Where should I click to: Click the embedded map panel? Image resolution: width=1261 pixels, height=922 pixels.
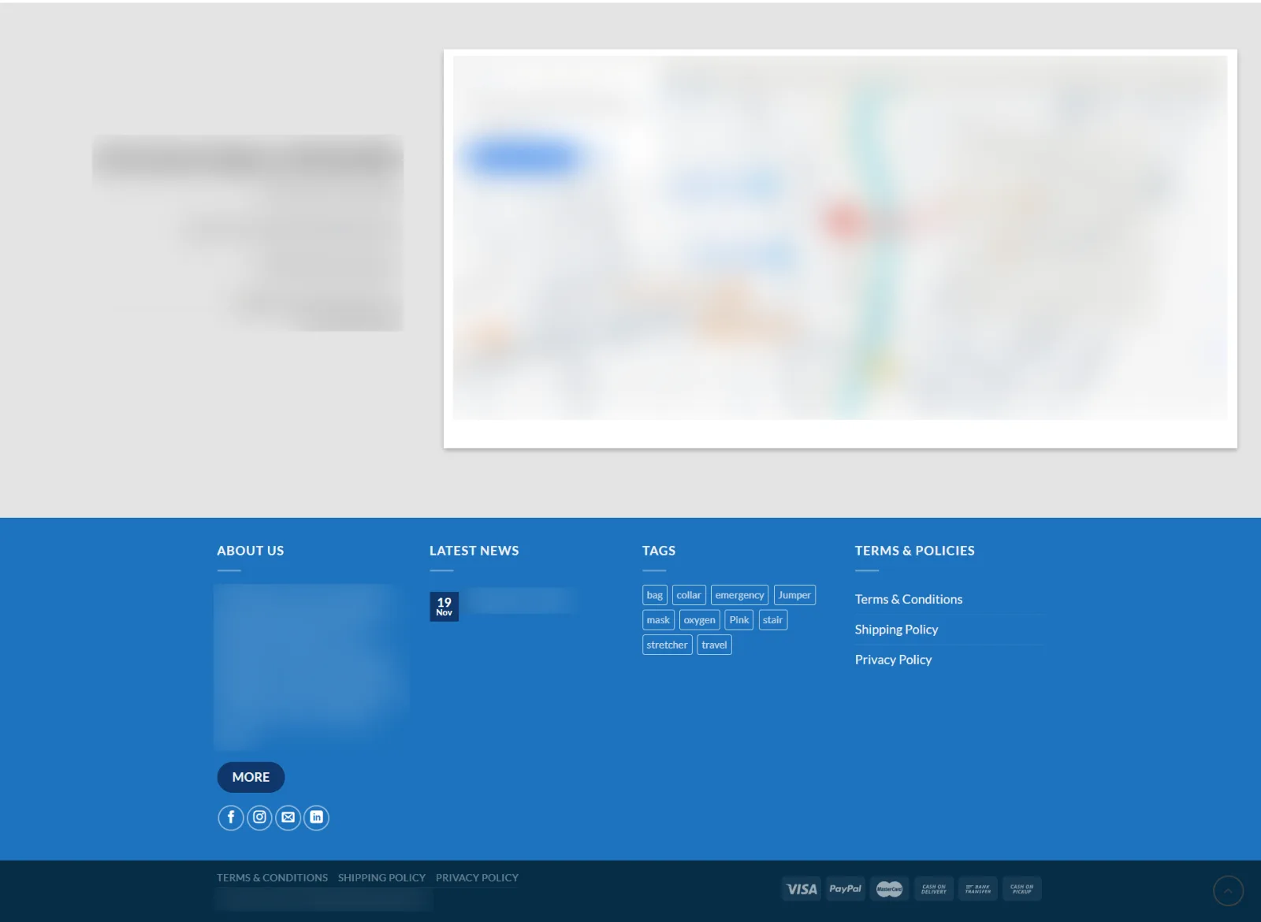pos(840,238)
